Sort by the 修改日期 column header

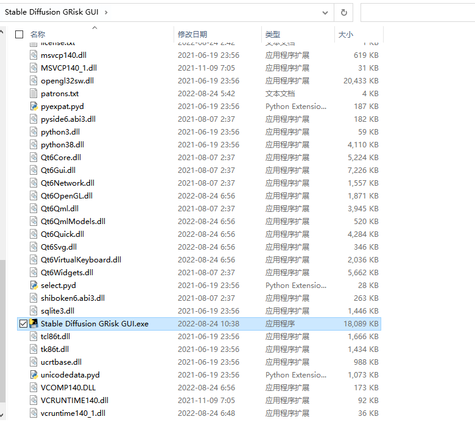coord(192,35)
